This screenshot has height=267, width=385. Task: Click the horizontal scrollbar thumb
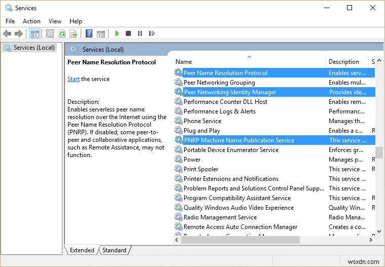(240, 240)
